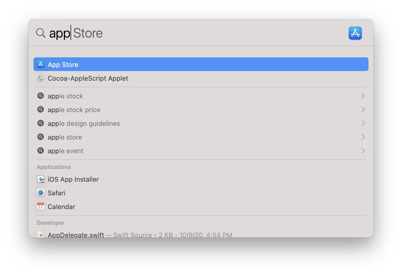This screenshot has height=275, width=402.
Task: Expand the apple store suggestion chevron
Action: click(363, 137)
